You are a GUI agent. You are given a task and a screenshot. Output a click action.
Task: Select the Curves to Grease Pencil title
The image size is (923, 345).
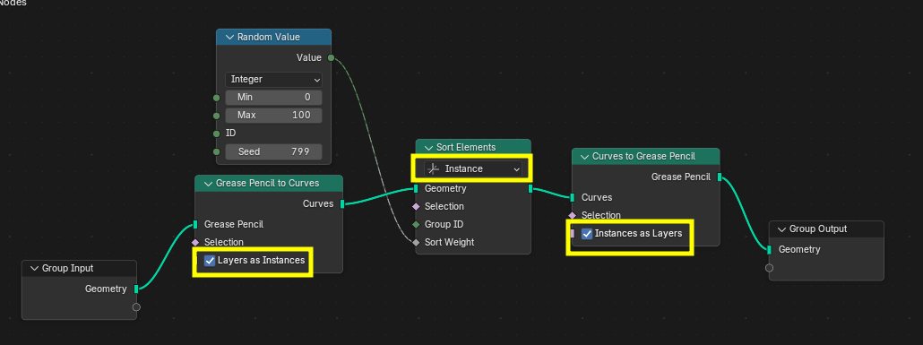tap(643, 156)
